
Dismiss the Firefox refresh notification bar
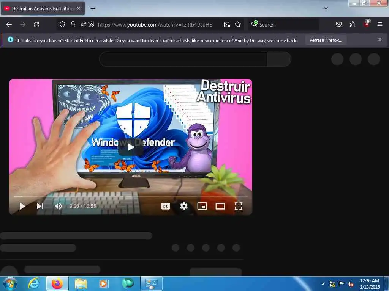coord(380,39)
